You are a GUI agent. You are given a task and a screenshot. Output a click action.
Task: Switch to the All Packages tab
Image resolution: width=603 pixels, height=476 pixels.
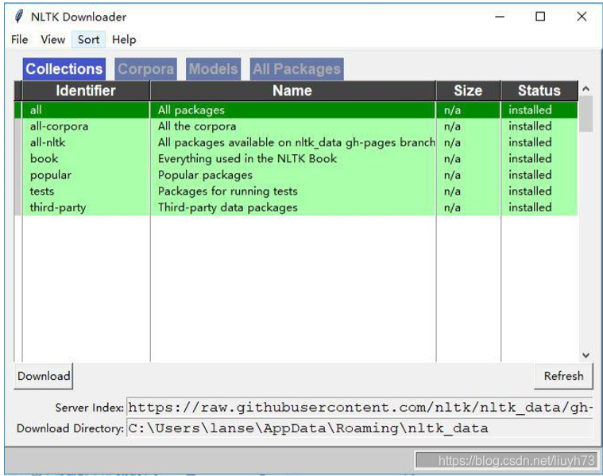(x=296, y=69)
